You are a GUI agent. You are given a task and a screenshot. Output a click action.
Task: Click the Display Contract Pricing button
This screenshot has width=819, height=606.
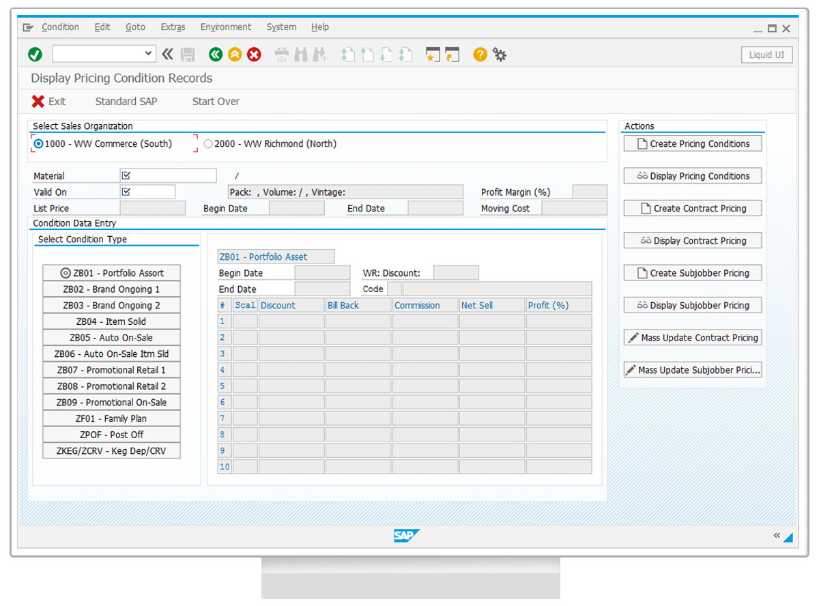tap(693, 241)
